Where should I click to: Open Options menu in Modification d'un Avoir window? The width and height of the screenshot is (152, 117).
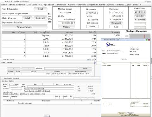[11, 81]
